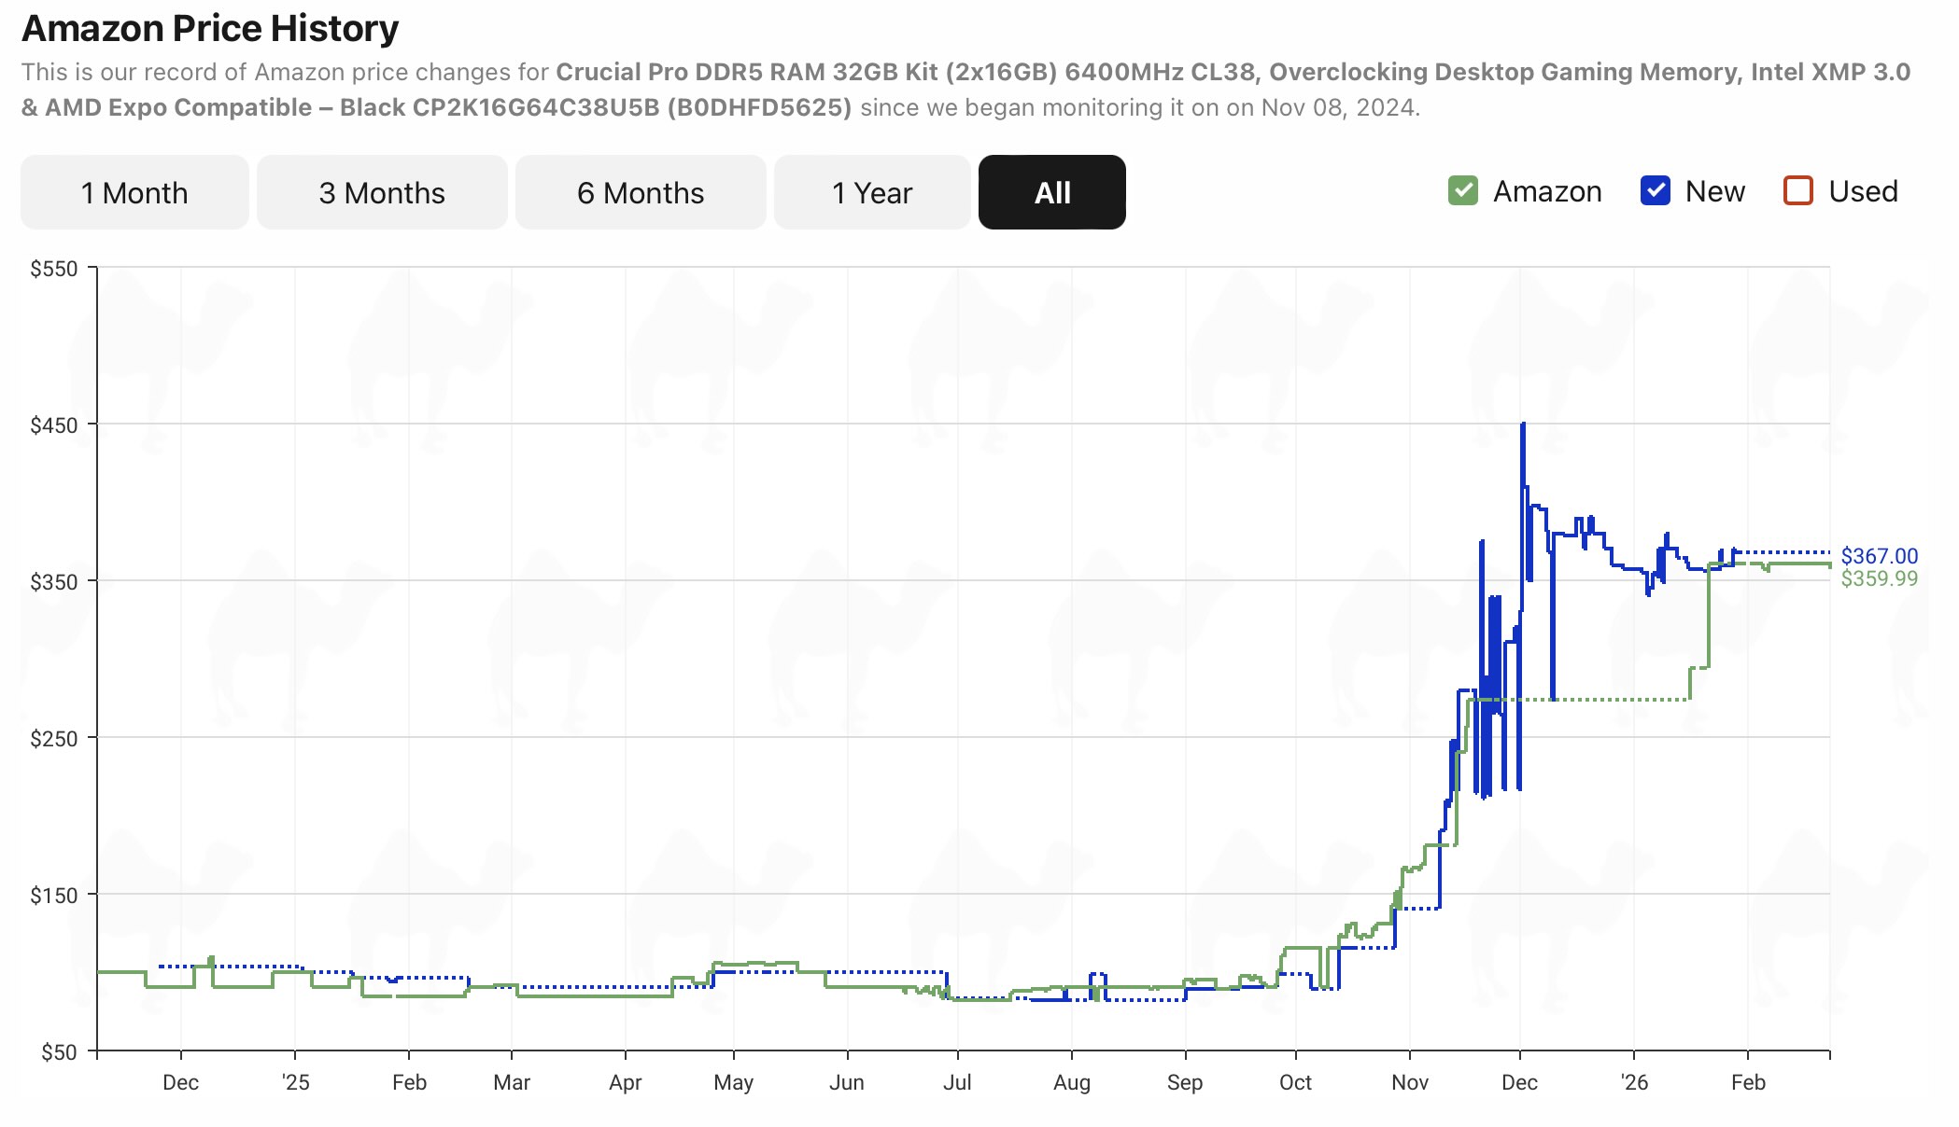
Task: Click the '26 x-axis label
Action: (x=1634, y=1082)
